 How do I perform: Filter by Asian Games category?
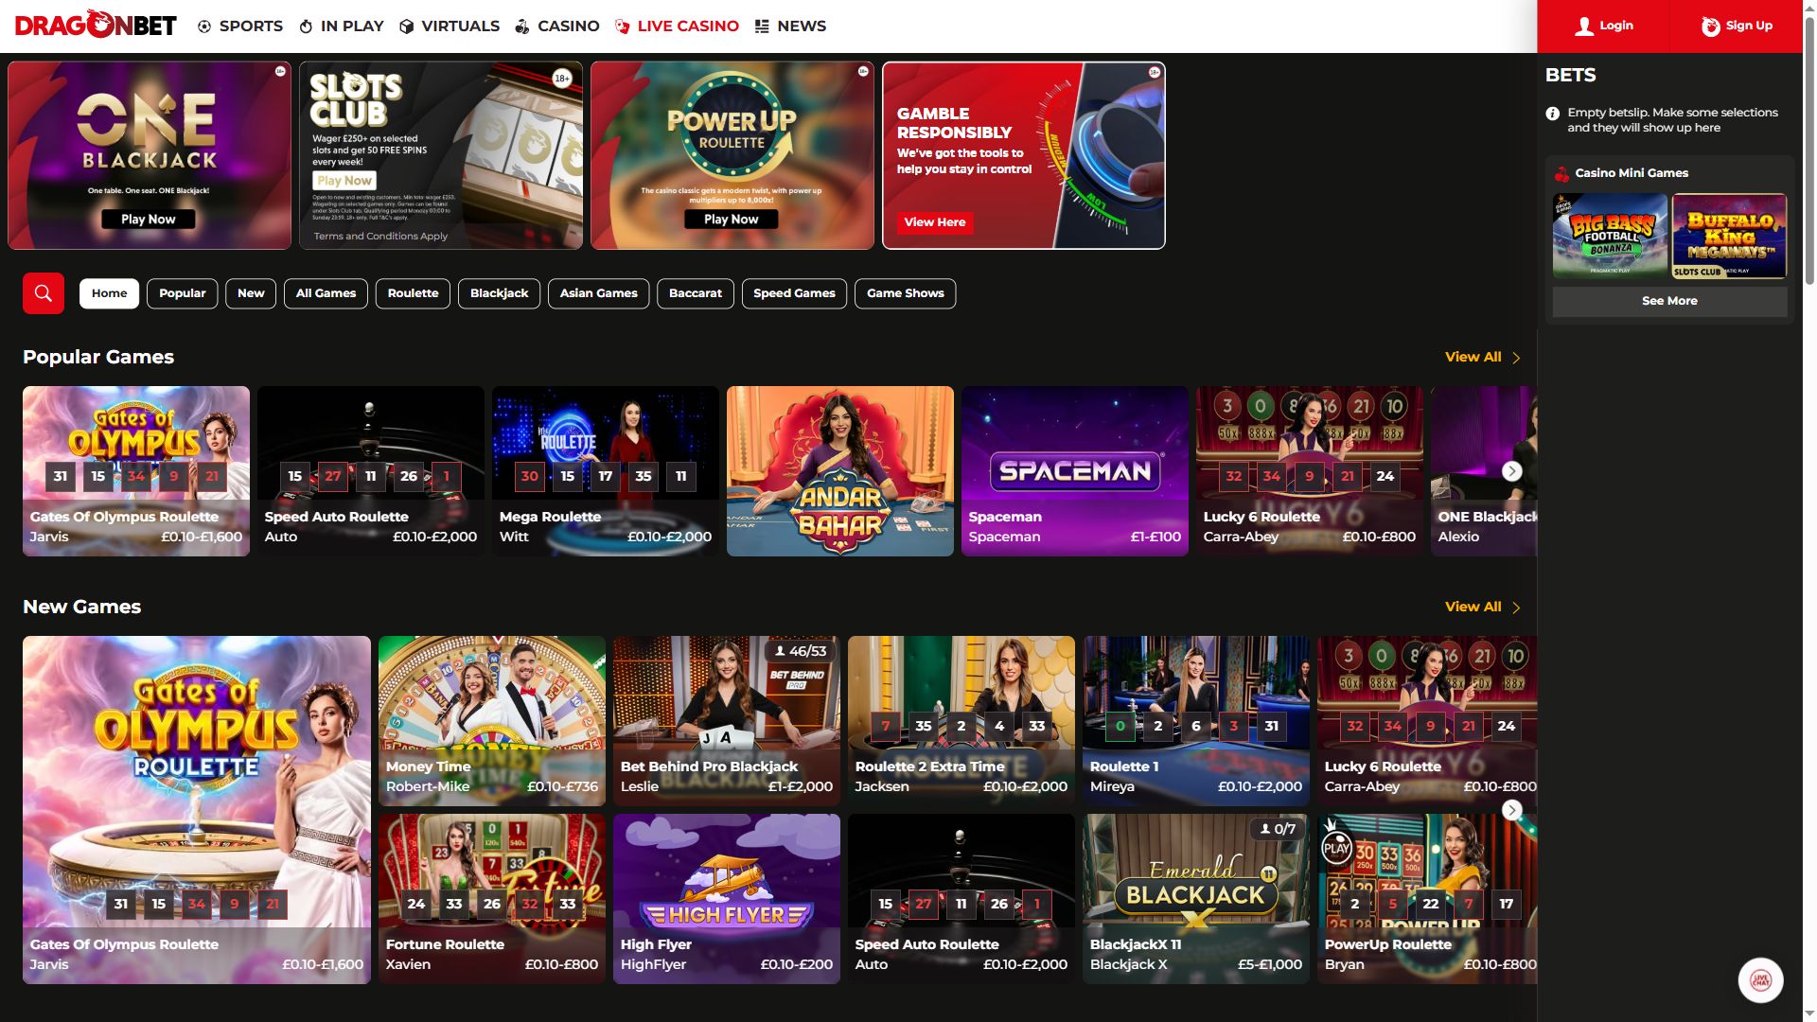(x=599, y=293)
